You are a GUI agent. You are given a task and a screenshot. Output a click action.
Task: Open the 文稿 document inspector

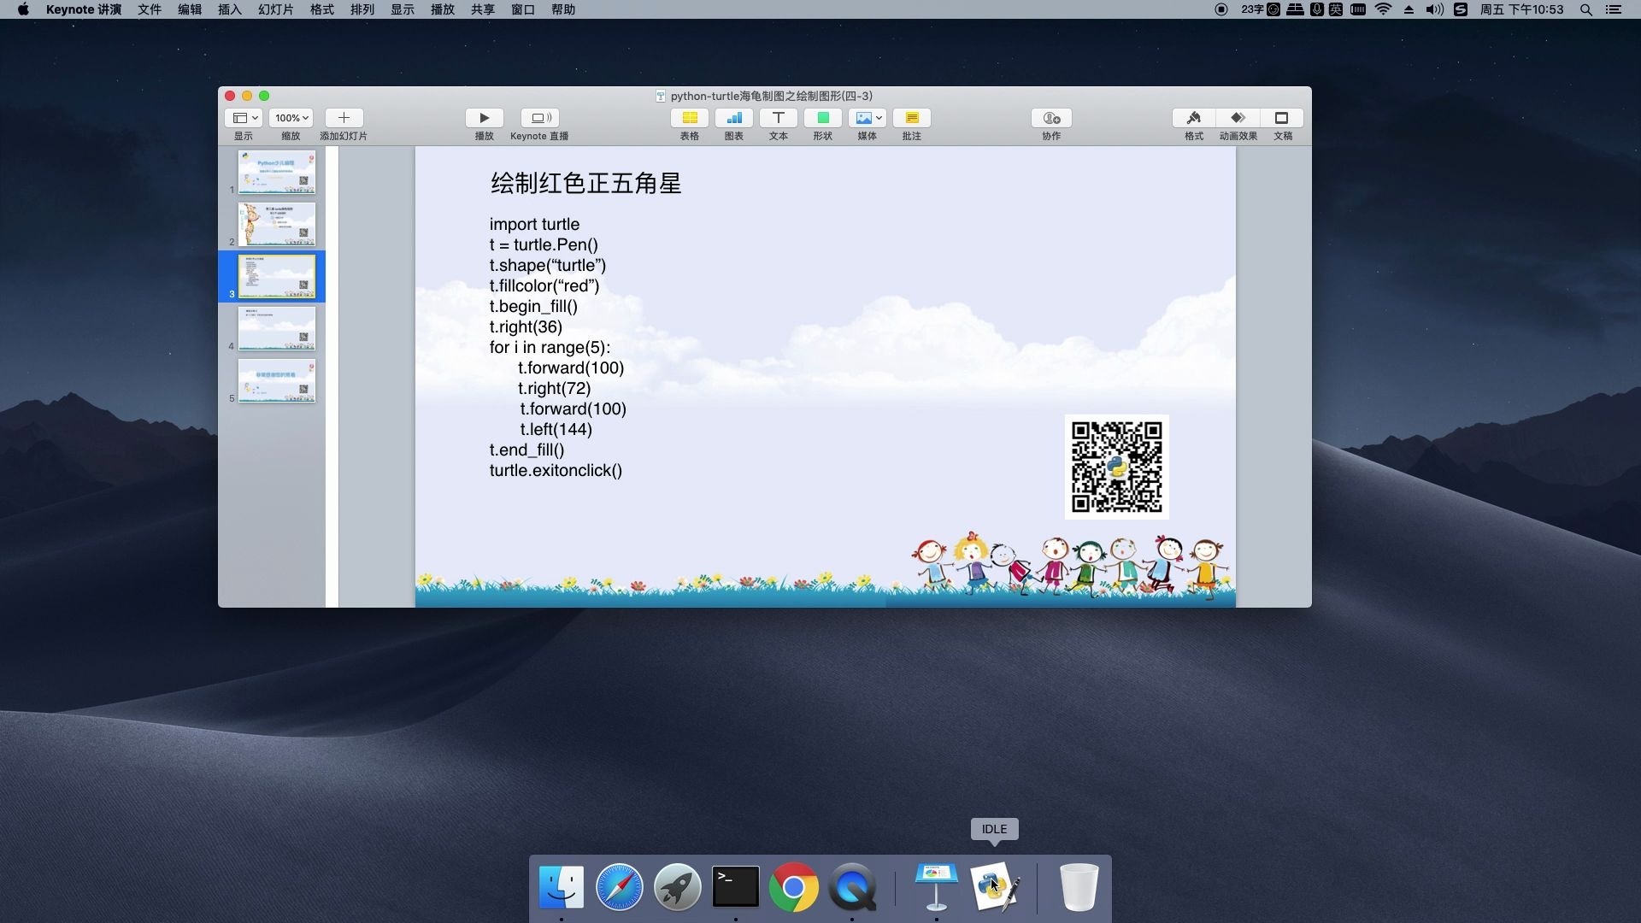pyautogui.click(x=1281, y=118)
